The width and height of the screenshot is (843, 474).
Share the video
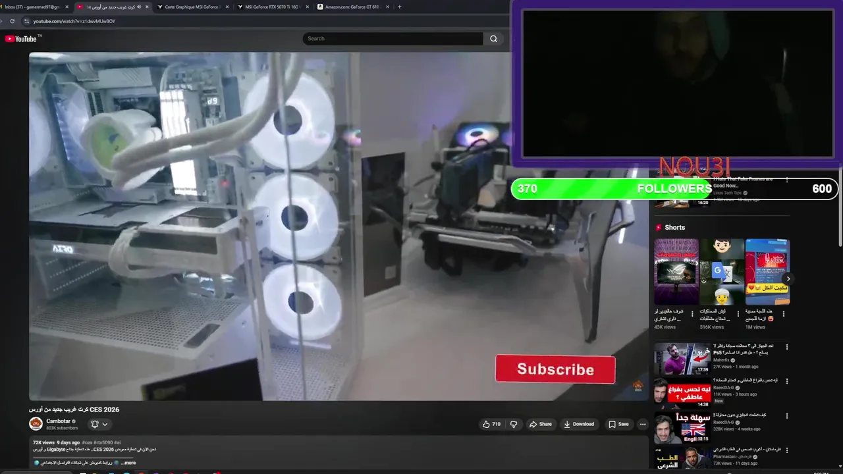[x=541, y=424]
